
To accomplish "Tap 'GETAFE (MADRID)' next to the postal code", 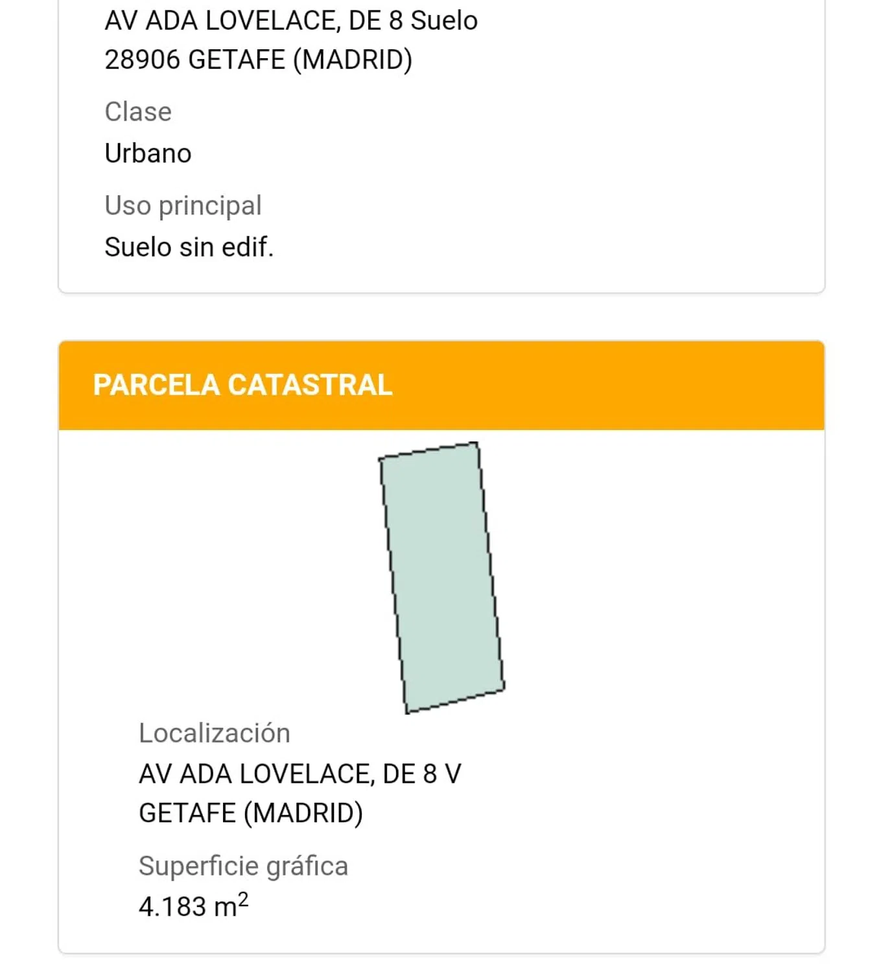I will click(x=300, y=60).
